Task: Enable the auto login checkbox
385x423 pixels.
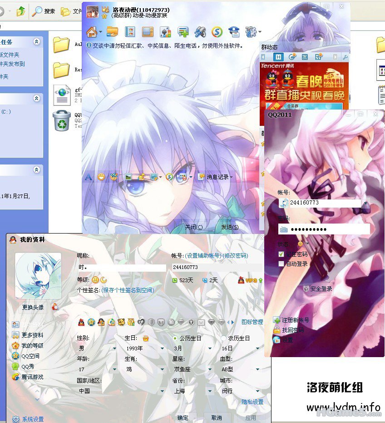Action: 281,264
